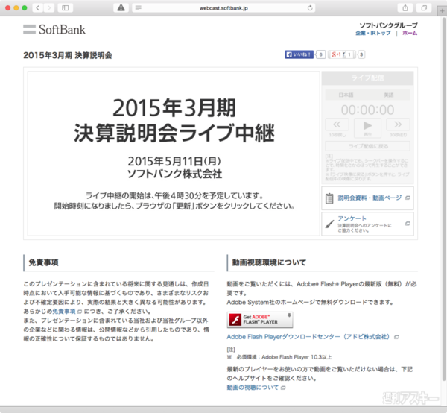Select the 日本語 language tab
Image resolution: width=447 pixels, height=413 pixels.
346,95
